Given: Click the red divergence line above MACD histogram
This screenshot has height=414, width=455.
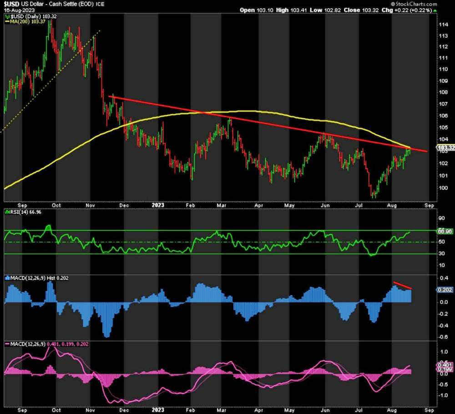Looking at the screenshot, I should click(x=403, y=286).
